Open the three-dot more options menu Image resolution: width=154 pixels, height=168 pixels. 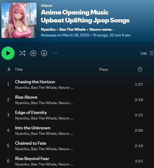point(55,53)
